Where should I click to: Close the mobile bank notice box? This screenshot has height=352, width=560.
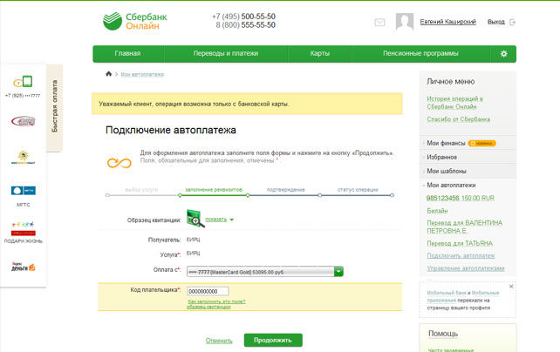coord(511,287)
